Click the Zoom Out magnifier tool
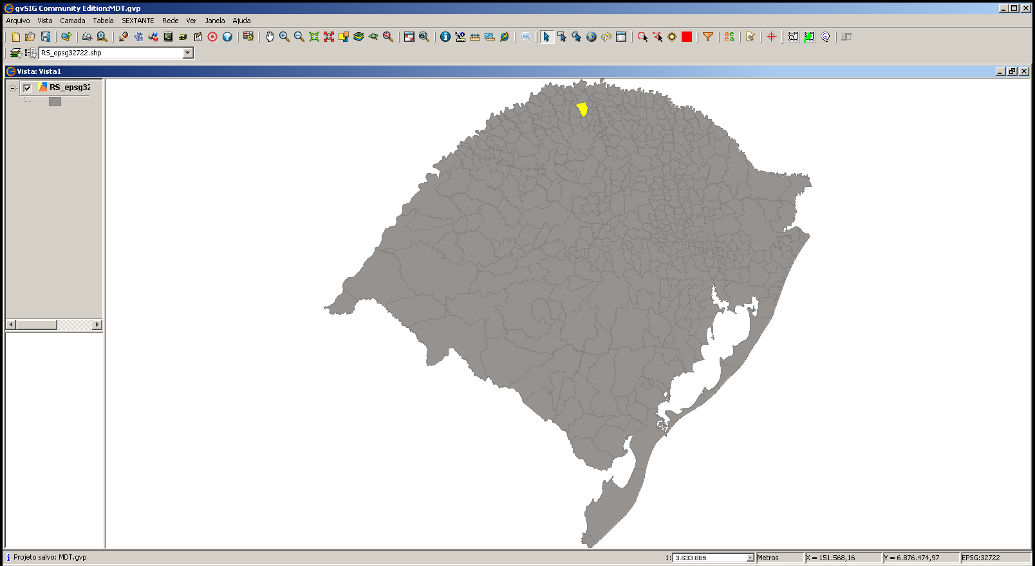 299,37
